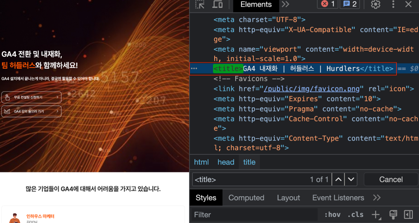This screenshot has width=419, height=223.
Task: Select the viewport meta tag line
Action: 314,54
